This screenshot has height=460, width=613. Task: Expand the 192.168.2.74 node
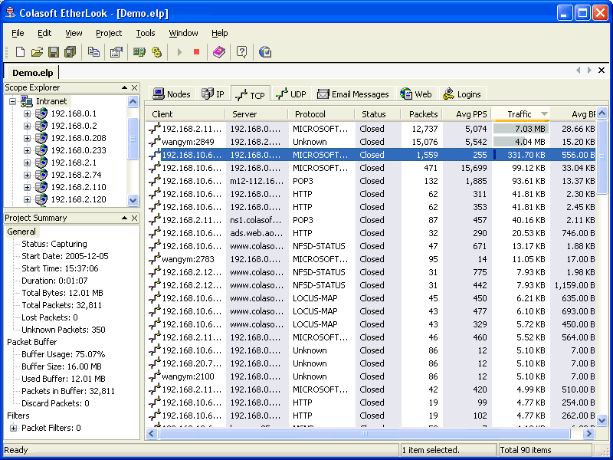click(27, 175)
